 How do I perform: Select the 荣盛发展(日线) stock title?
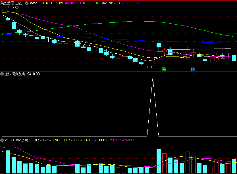[x=12, y=3]
